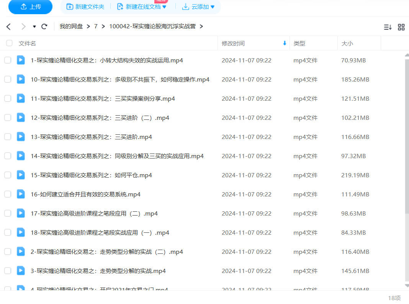Click video icon of 17-笔段应用（二） file

pyautogui.click(x=21, y=213)
